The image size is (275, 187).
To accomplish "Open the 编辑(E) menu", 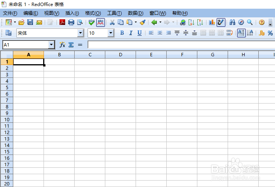I will point(31,13).
